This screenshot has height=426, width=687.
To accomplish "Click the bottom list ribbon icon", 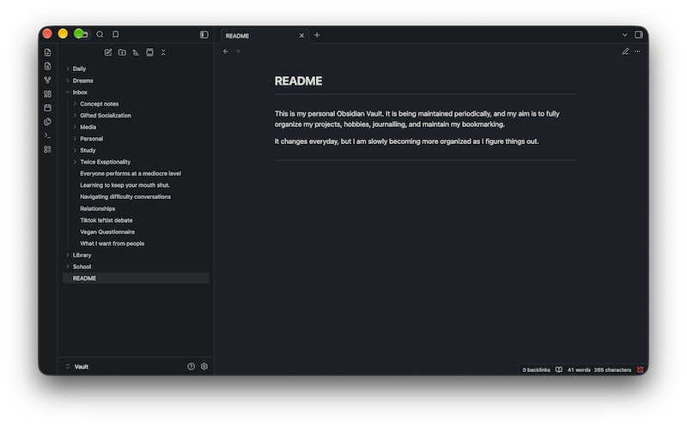I will pos(48,150).
